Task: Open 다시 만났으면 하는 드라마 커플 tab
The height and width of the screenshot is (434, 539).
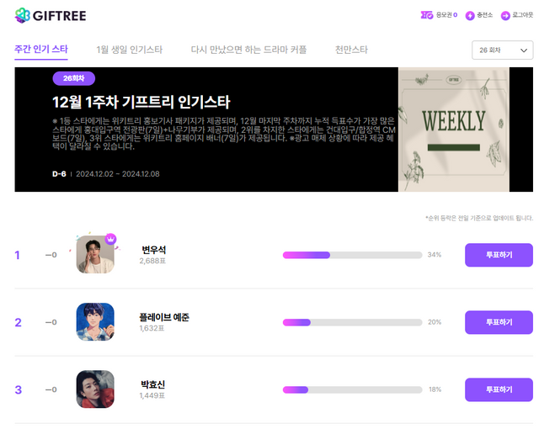Action: pos(248,50)
